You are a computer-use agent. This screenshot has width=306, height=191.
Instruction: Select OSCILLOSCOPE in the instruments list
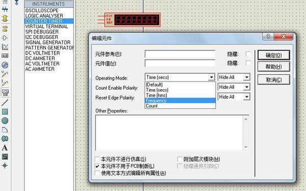(49, 10)
